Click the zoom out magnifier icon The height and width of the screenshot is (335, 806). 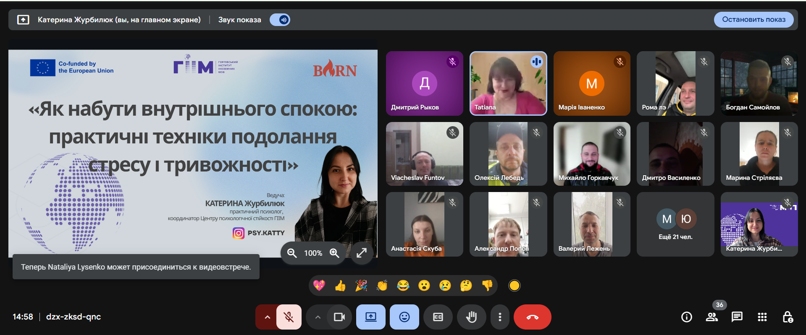[x=292, y=253]
